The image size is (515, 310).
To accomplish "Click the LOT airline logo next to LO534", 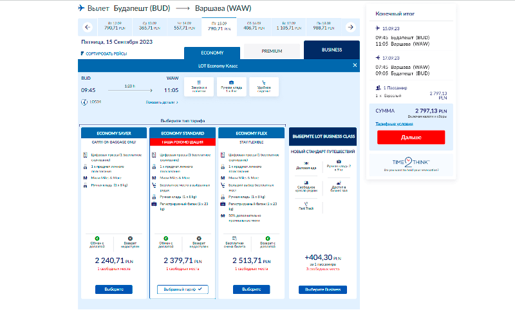I will [x=84, y=102].
